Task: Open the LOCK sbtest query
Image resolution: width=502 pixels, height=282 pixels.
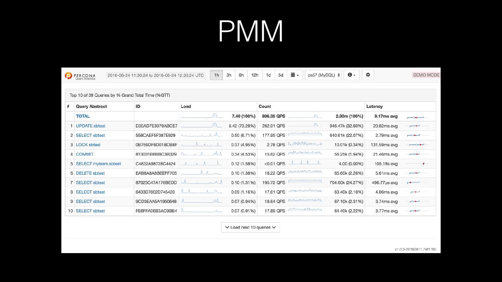Action: [88, 144]
